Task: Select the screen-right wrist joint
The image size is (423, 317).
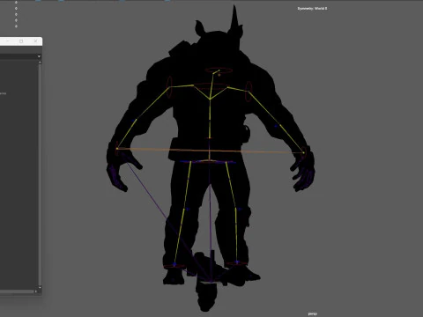Action: click(x=304, y=152)
